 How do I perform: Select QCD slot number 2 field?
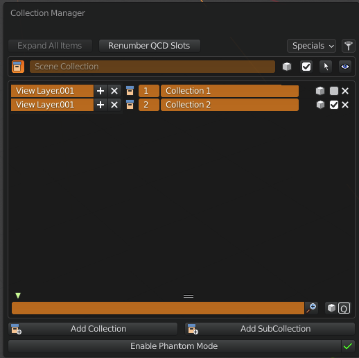pos(149,105)
